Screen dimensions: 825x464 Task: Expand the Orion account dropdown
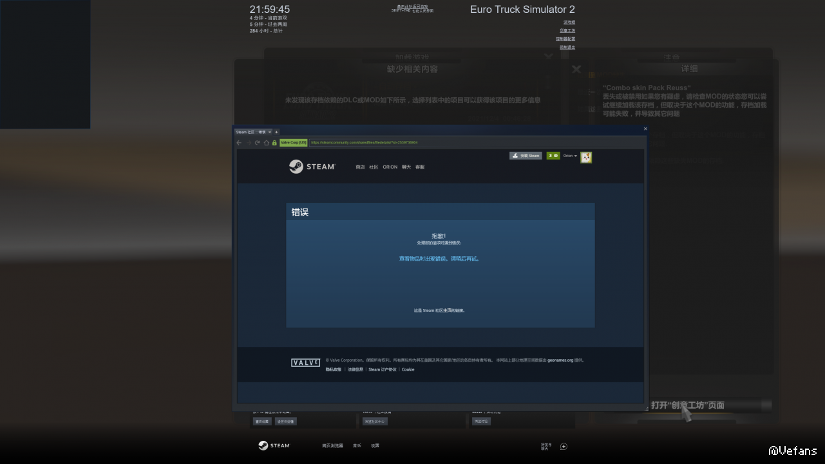570,156
